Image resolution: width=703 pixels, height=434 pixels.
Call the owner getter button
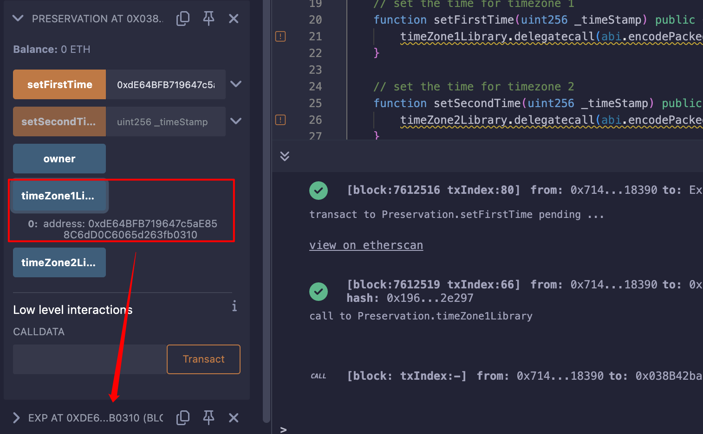59,159
